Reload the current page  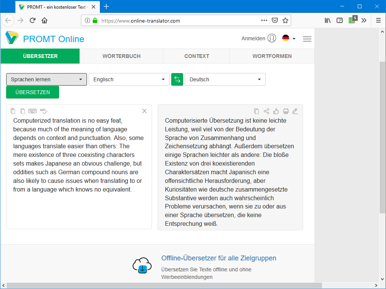click(x=32, y=20)
